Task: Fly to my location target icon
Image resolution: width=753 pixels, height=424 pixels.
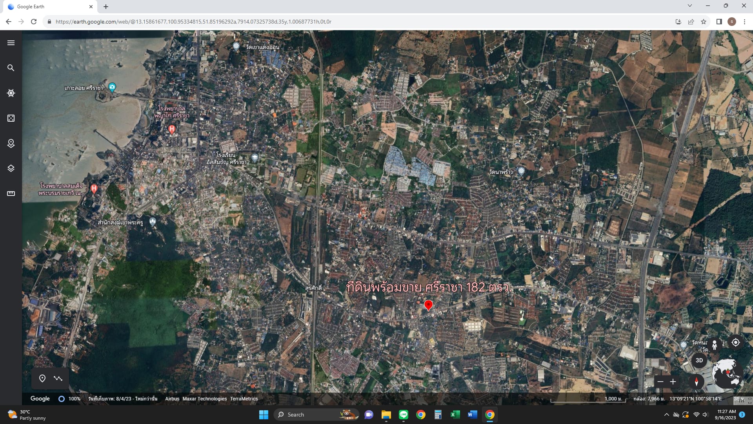Action: 736,342
